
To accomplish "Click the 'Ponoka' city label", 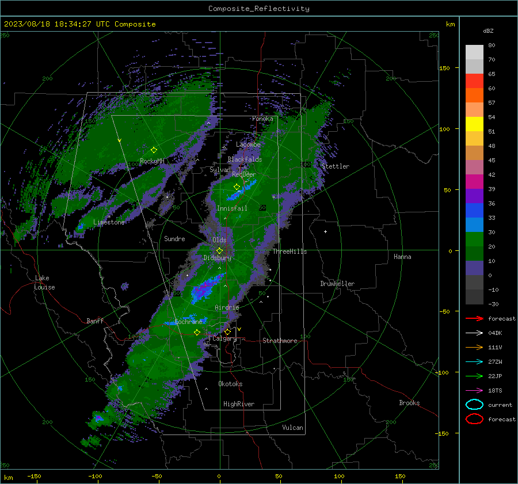I will pos(262,119).
